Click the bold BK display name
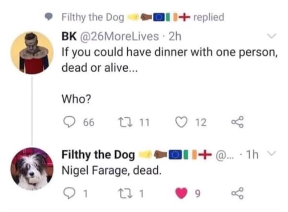The height and width of the screenshot is (212, 288). tap(69, 36)
